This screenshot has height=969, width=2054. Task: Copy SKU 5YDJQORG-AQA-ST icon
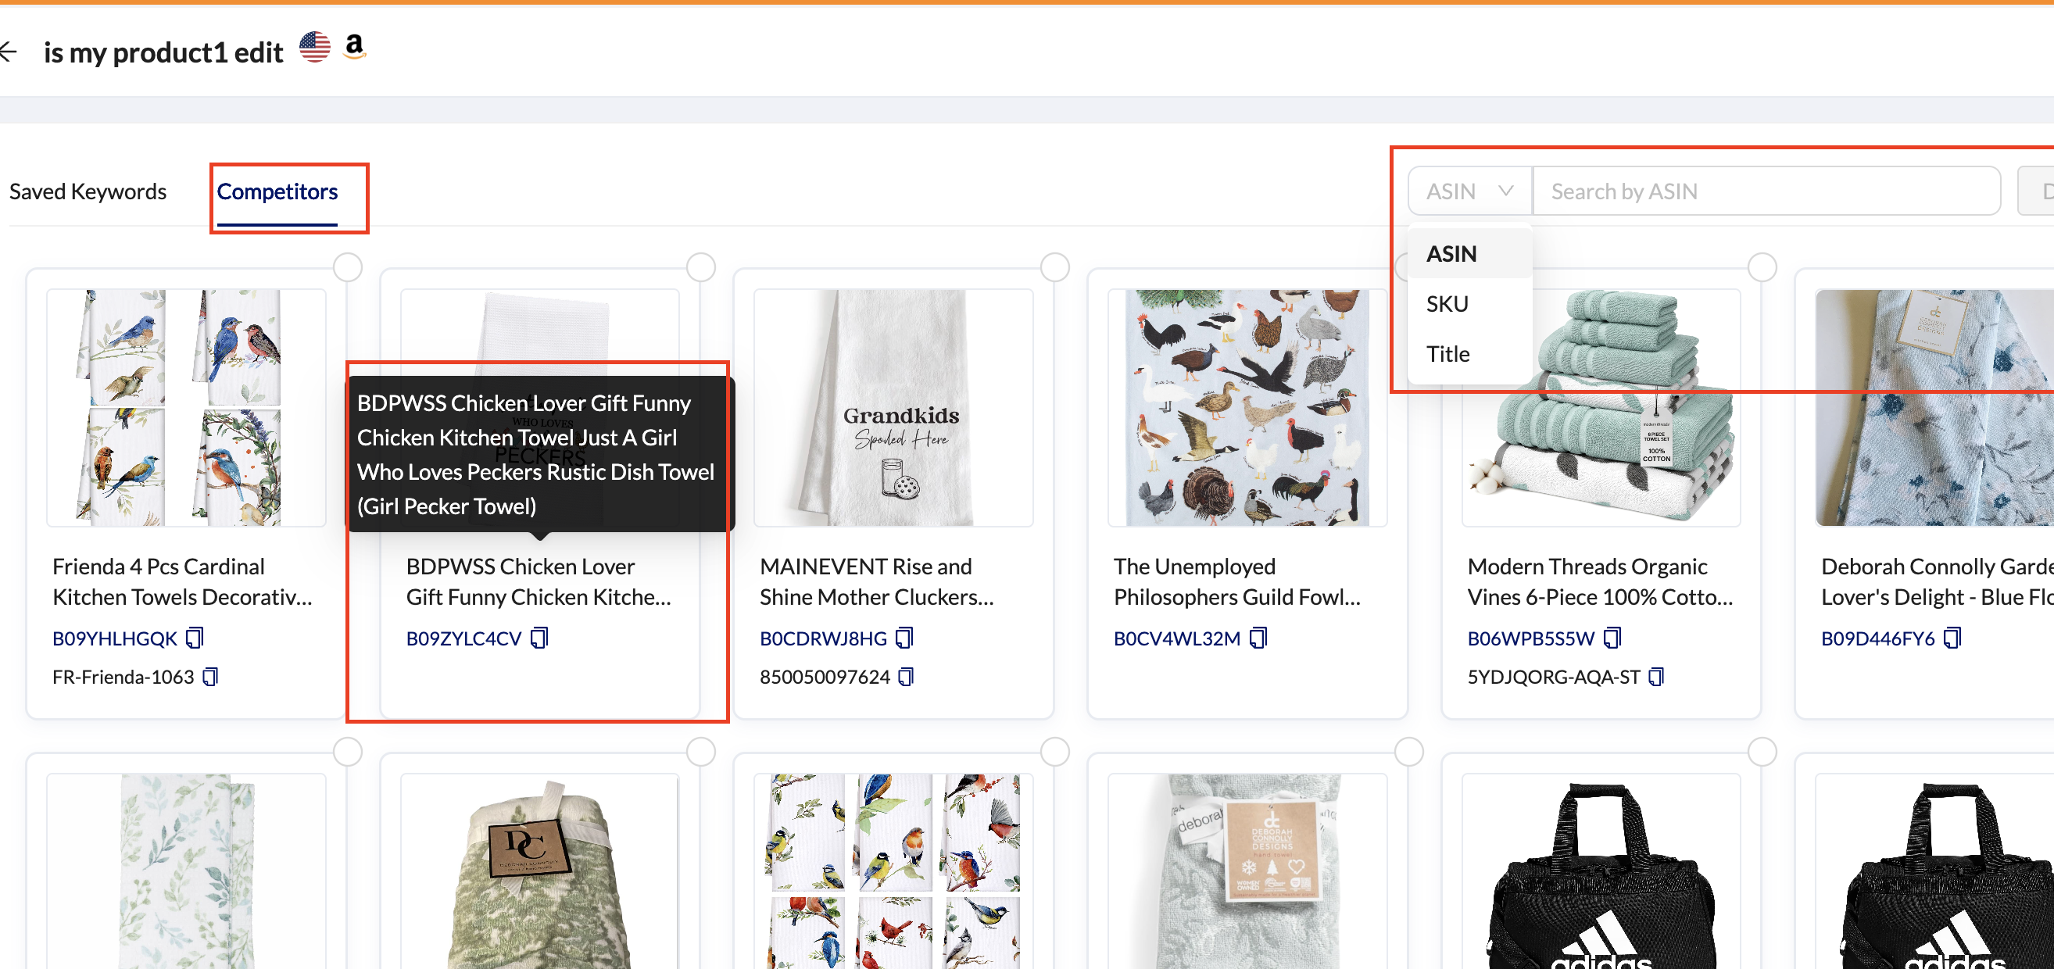1656,676
